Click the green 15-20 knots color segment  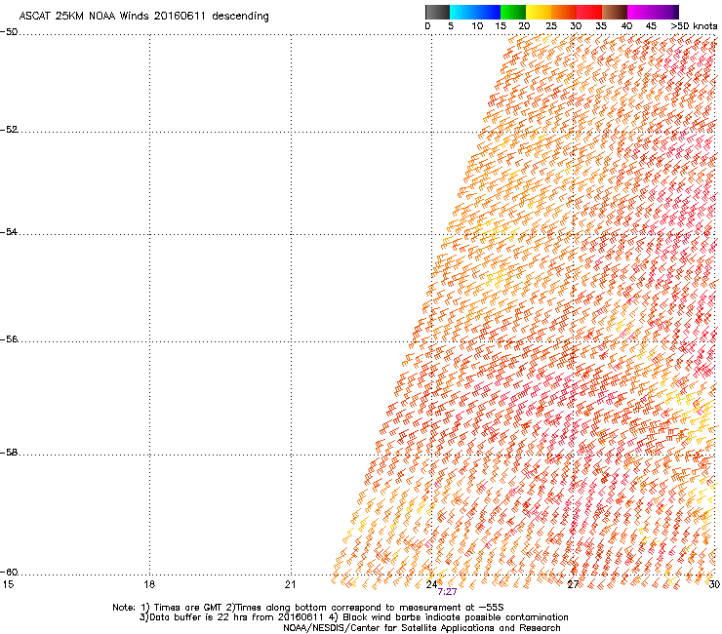(513, 12)
